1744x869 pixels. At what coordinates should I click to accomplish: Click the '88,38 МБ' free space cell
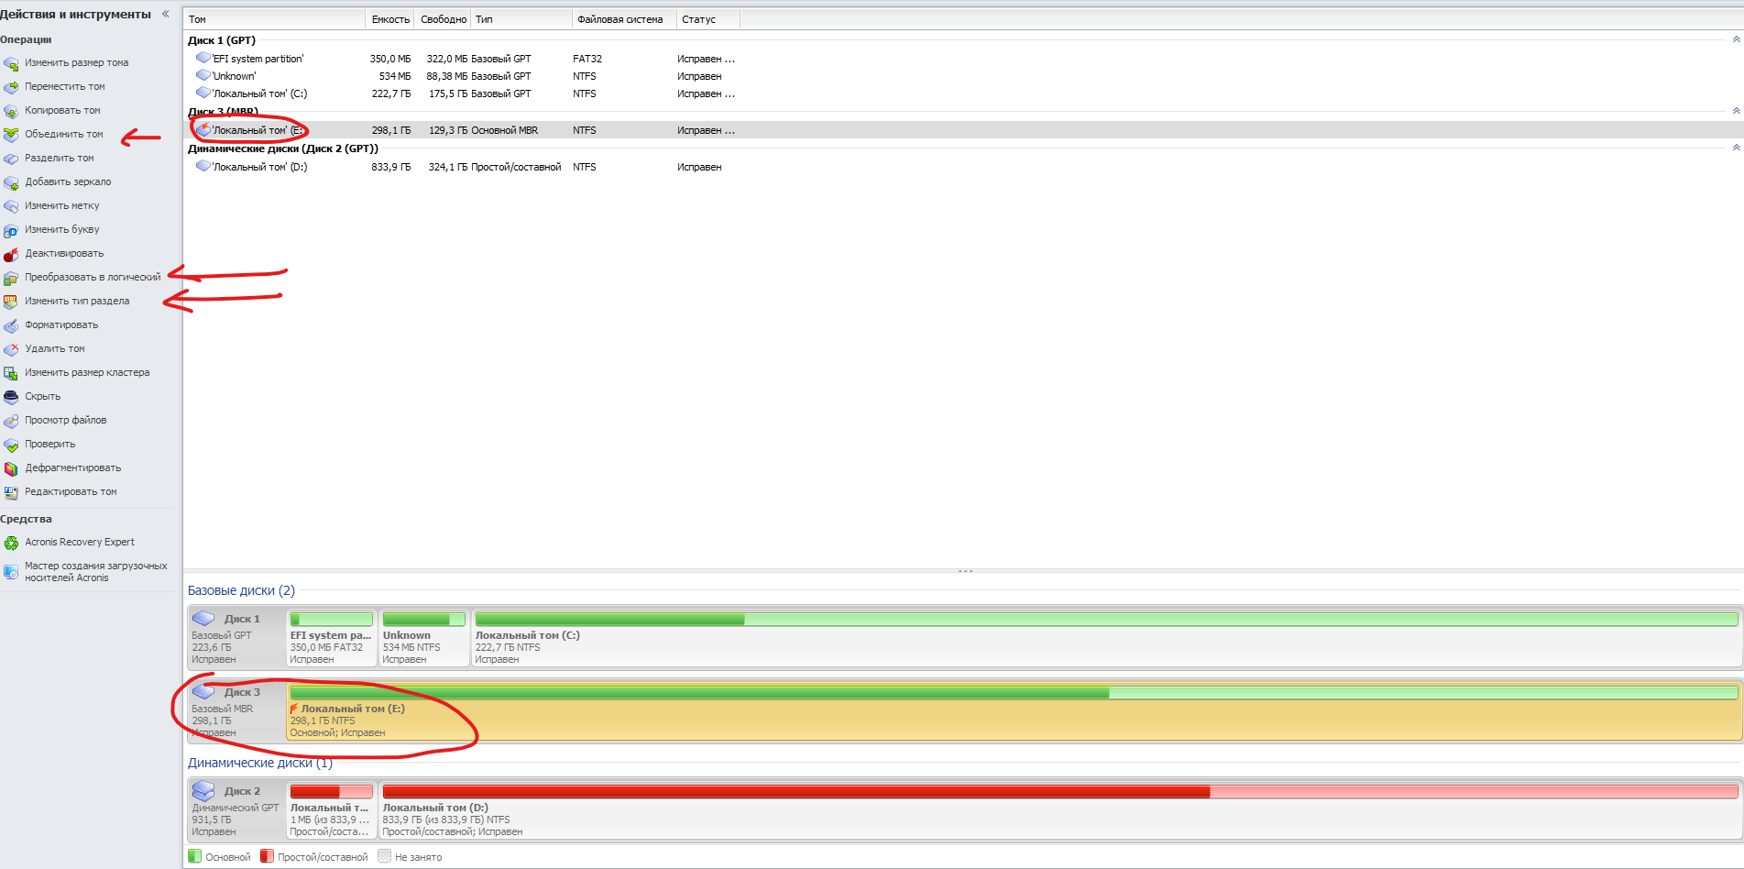coord(447,76)
